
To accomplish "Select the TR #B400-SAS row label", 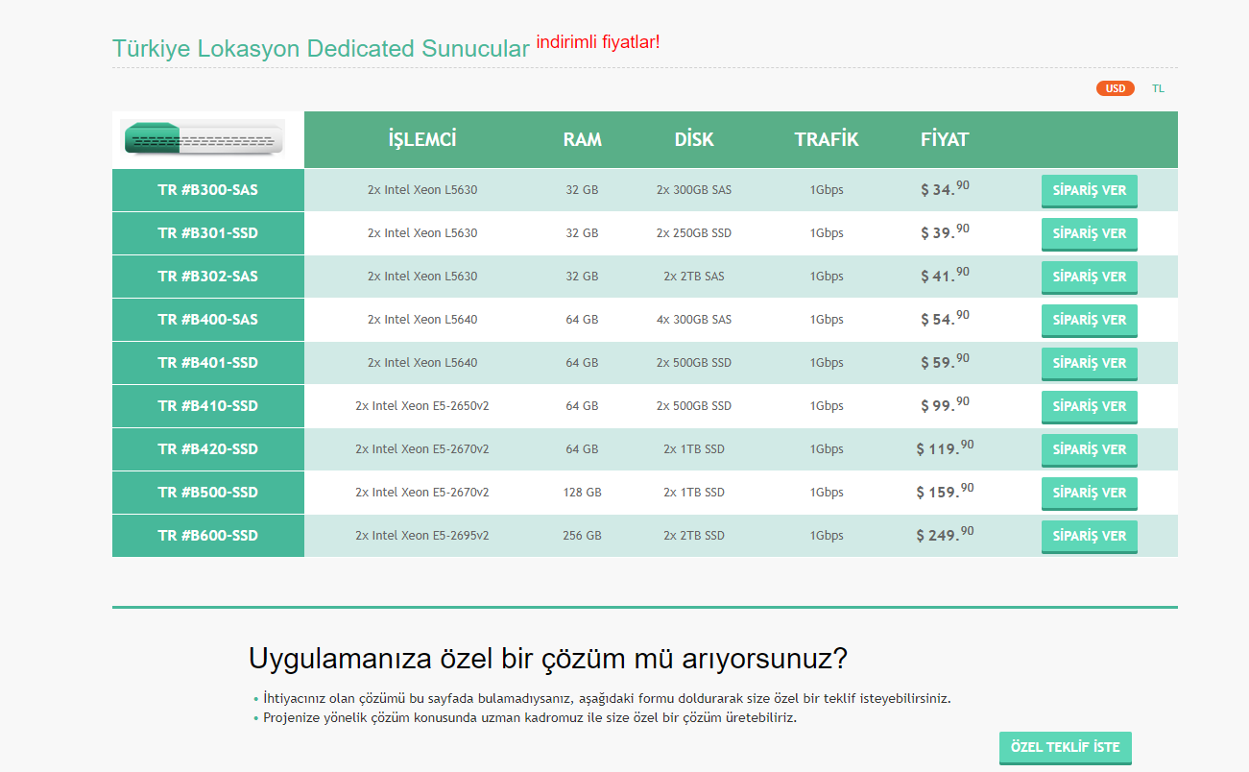I will 208,320.
